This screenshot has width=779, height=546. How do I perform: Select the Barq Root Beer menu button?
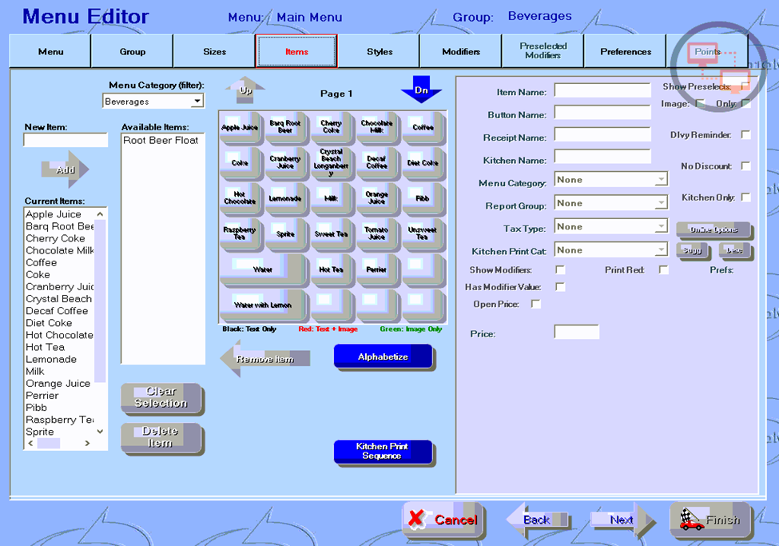[285, 127]
